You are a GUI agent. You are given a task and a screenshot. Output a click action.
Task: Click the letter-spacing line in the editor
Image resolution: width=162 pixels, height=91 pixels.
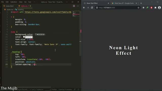point(41,64)
